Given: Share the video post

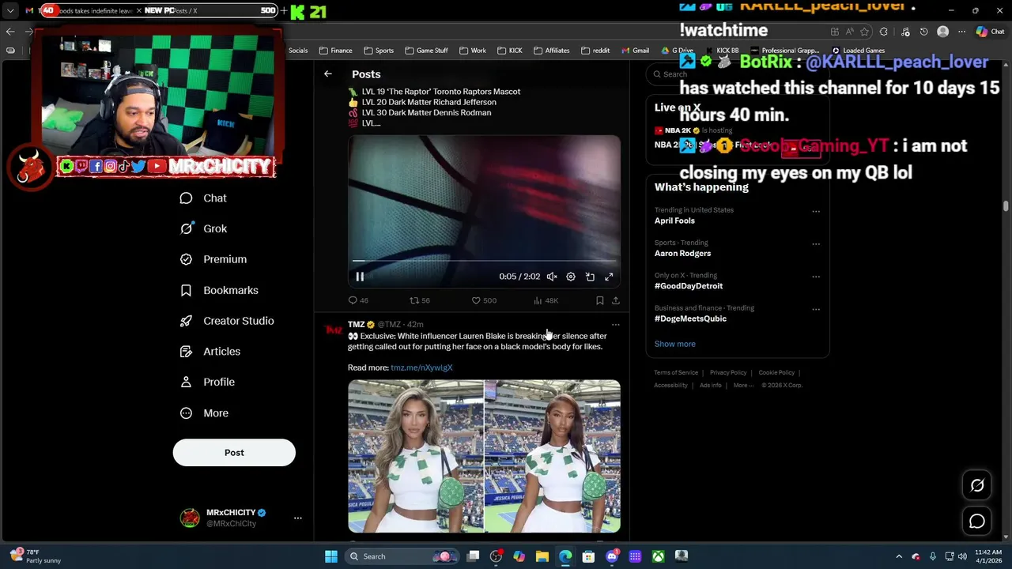Looking at the screenshot, I should 616,300.
